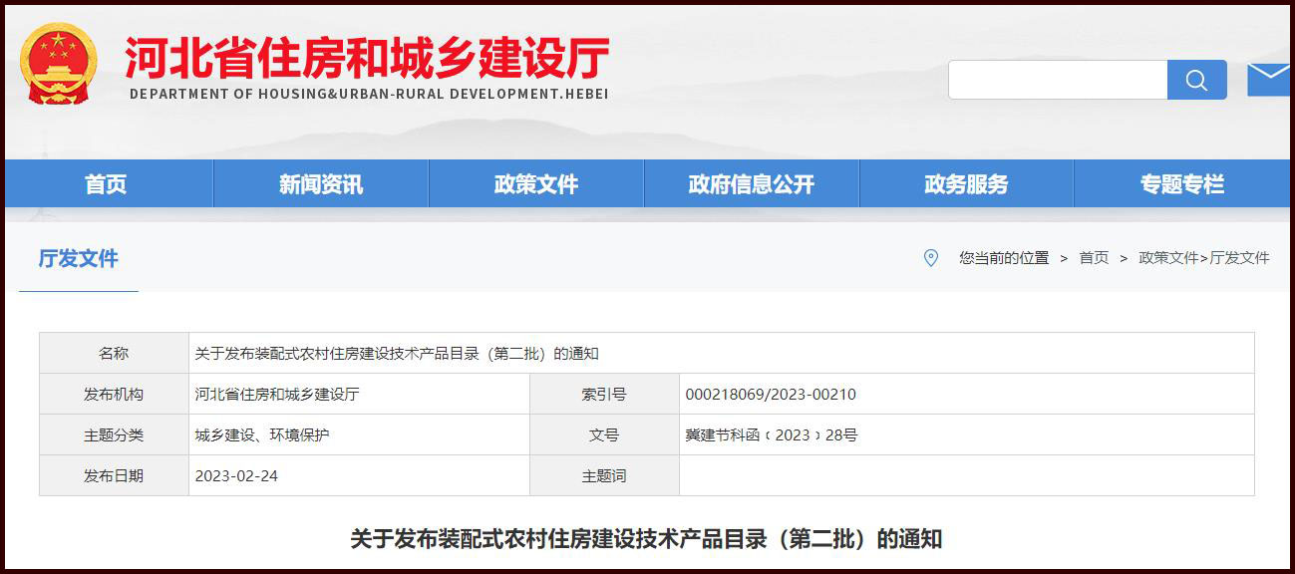Open the mail envelope icon
This screenshot has height=574, width=1295.
[1268, 78]
